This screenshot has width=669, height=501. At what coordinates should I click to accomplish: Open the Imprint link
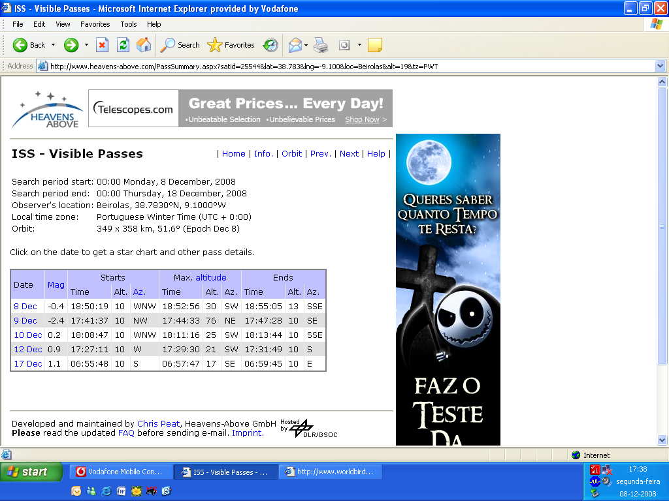[x=248, y=433]
